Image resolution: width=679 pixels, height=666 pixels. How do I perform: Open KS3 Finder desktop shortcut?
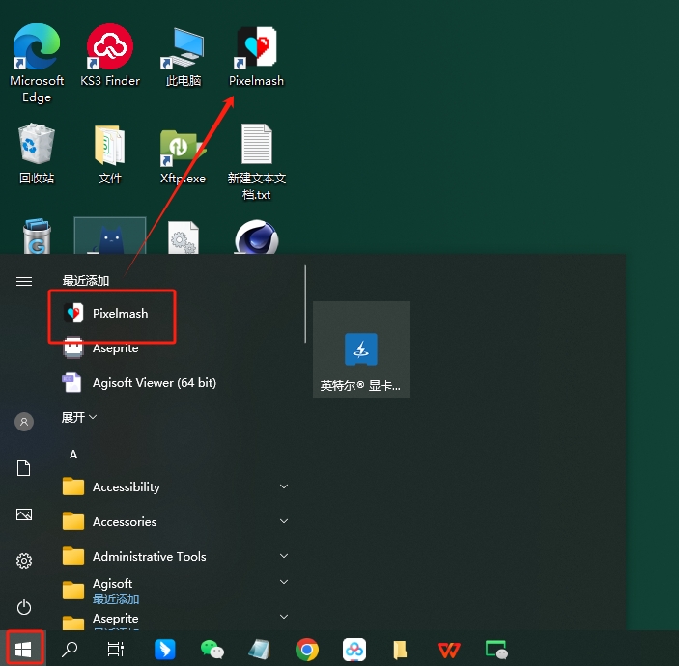pyautogui.click(x=110, y=55)
